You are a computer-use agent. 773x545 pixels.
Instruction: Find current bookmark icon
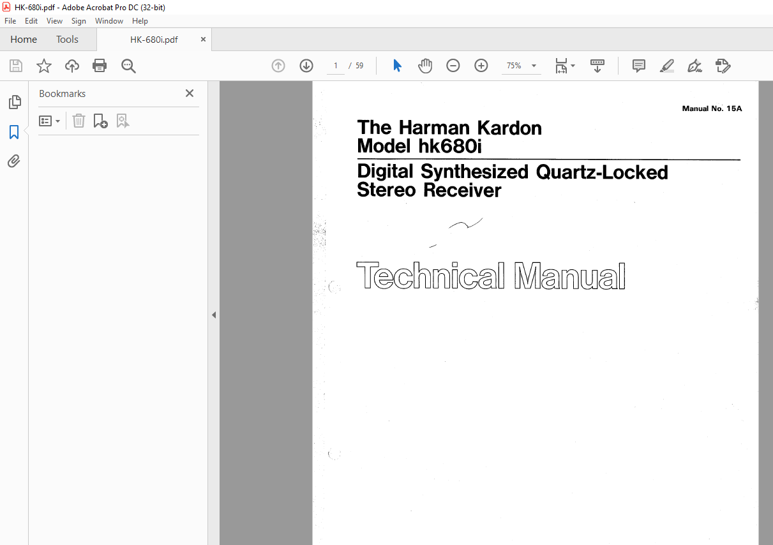point(123,121)
